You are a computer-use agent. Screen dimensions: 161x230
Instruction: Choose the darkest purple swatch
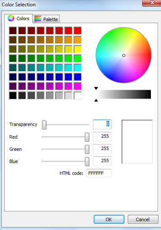(13, 86)
